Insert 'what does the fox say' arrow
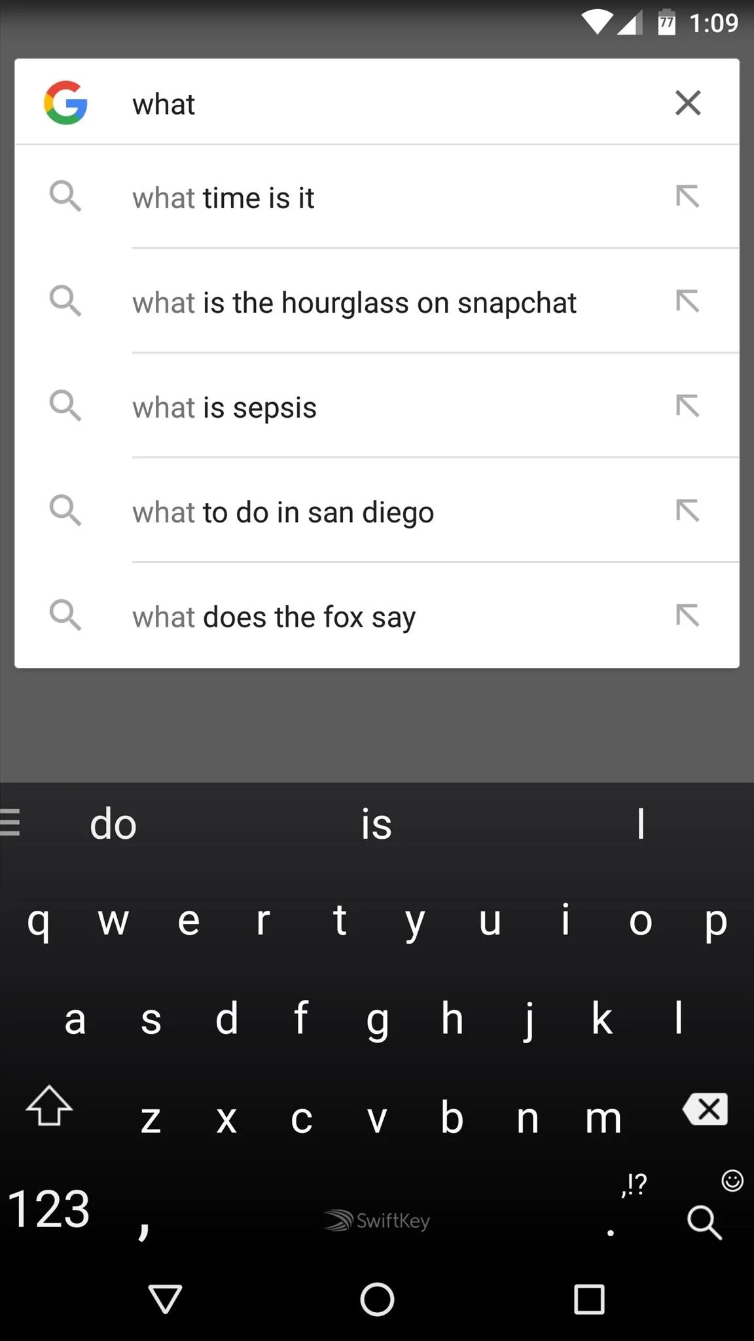 [x=687, y=615]
